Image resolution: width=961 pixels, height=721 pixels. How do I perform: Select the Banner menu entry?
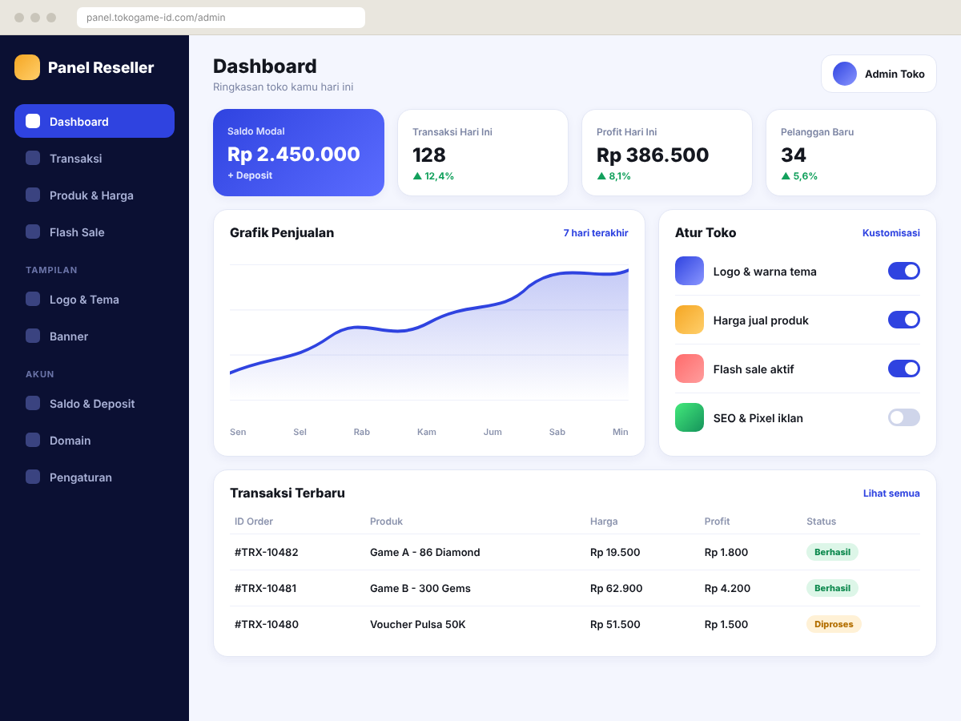tap(94, 336)
